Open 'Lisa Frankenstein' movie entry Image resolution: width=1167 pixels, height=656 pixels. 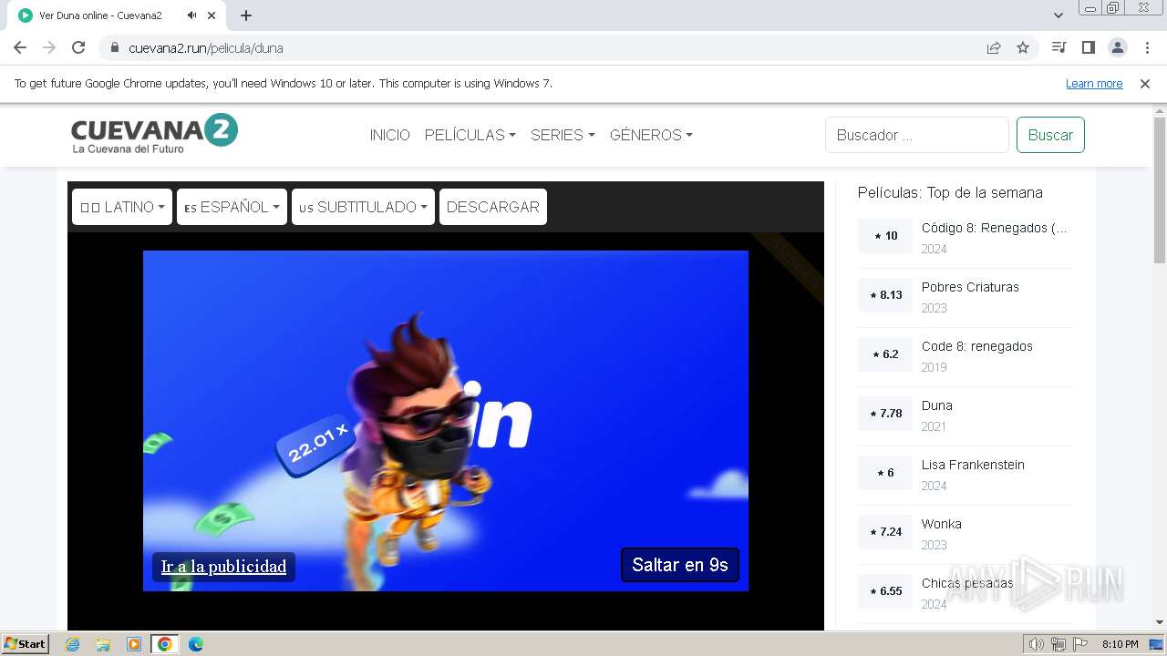click(x=973, y=465)
